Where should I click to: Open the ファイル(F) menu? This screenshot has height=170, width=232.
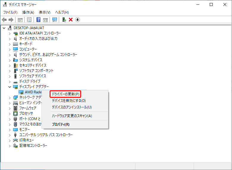(x=10, y=12)
